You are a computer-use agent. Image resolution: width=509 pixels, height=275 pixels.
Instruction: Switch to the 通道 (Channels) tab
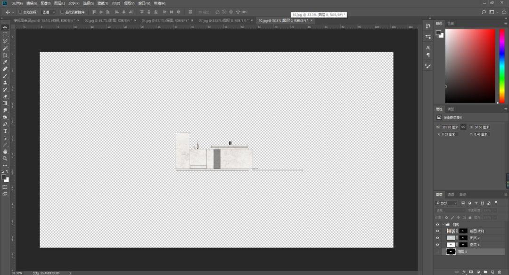[x=451, y=194]
